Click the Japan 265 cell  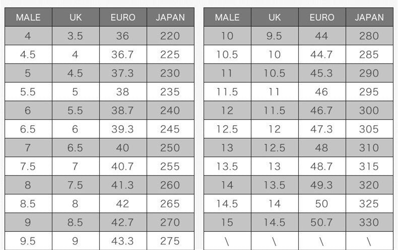click(x=170, y=204)
